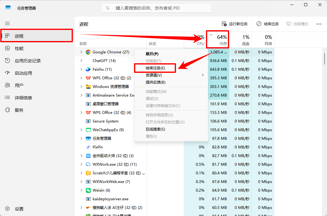Screen dimensions: 327x216
Task: Click the 643.8 MB memory value of Feishu
Action: coord(218,69)
